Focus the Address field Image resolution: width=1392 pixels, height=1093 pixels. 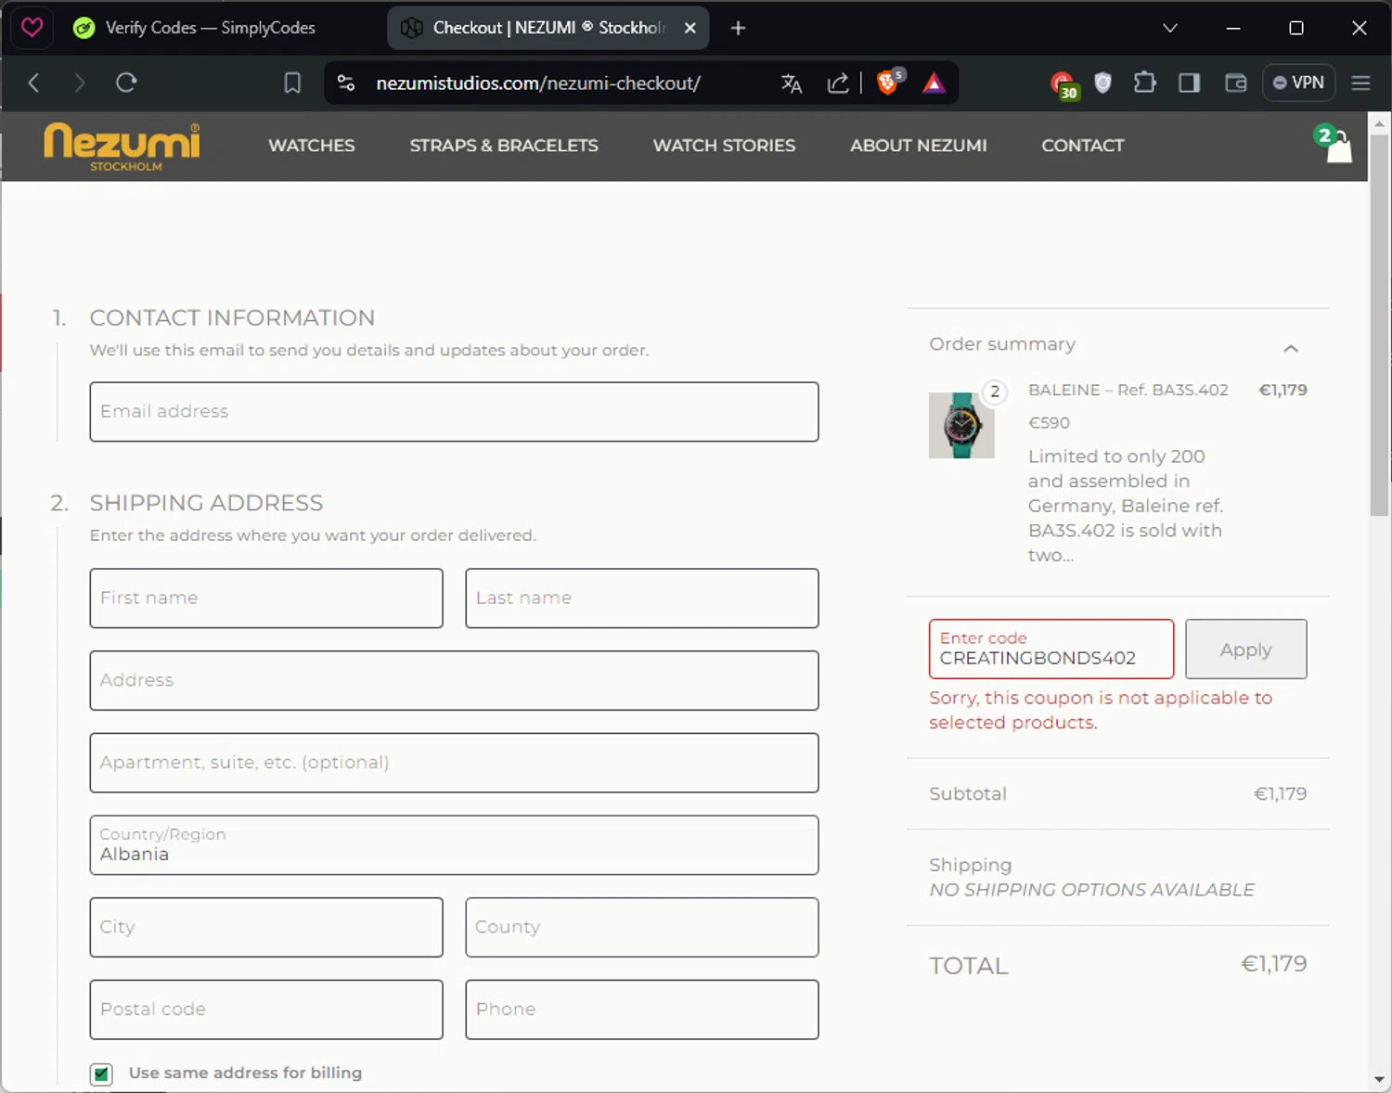(454, 680)
